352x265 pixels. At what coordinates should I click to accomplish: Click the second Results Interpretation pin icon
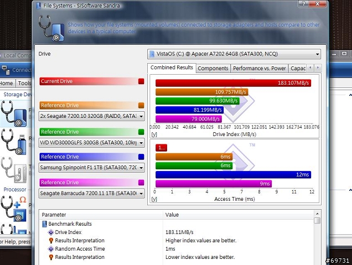coord(51,257)
